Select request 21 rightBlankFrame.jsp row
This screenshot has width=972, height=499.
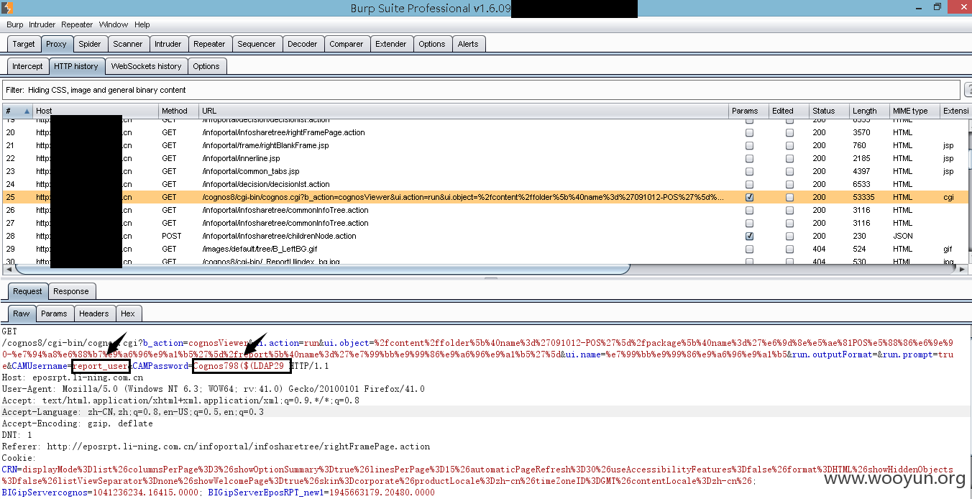point(485,145)
